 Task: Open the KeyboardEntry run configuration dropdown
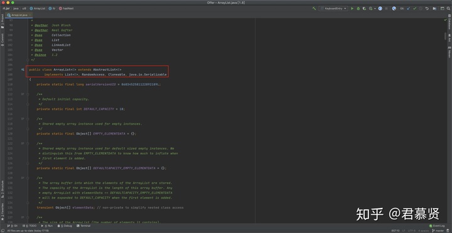click(x=333, y=9)
